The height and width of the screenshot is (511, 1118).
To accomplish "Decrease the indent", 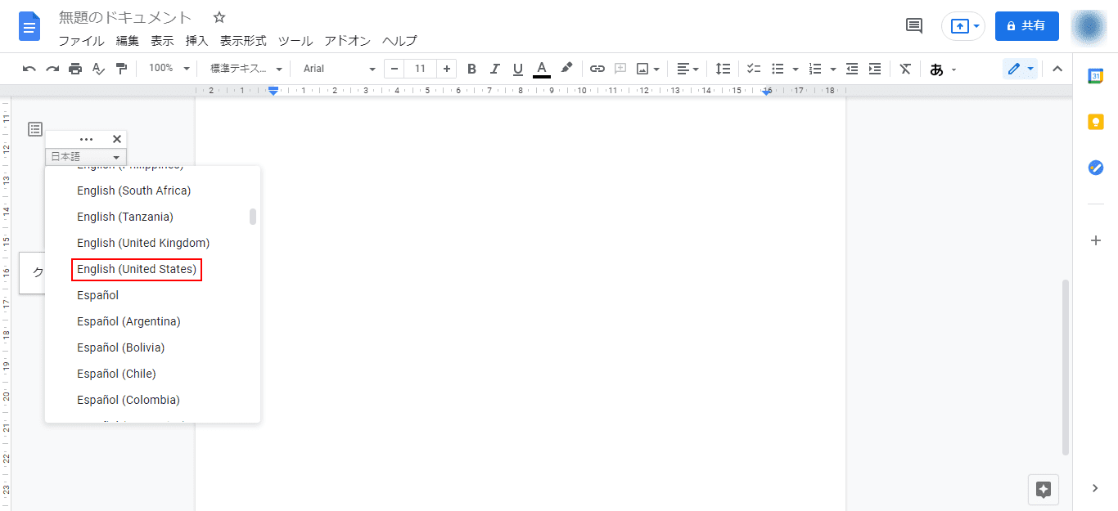I will [852, 69].
